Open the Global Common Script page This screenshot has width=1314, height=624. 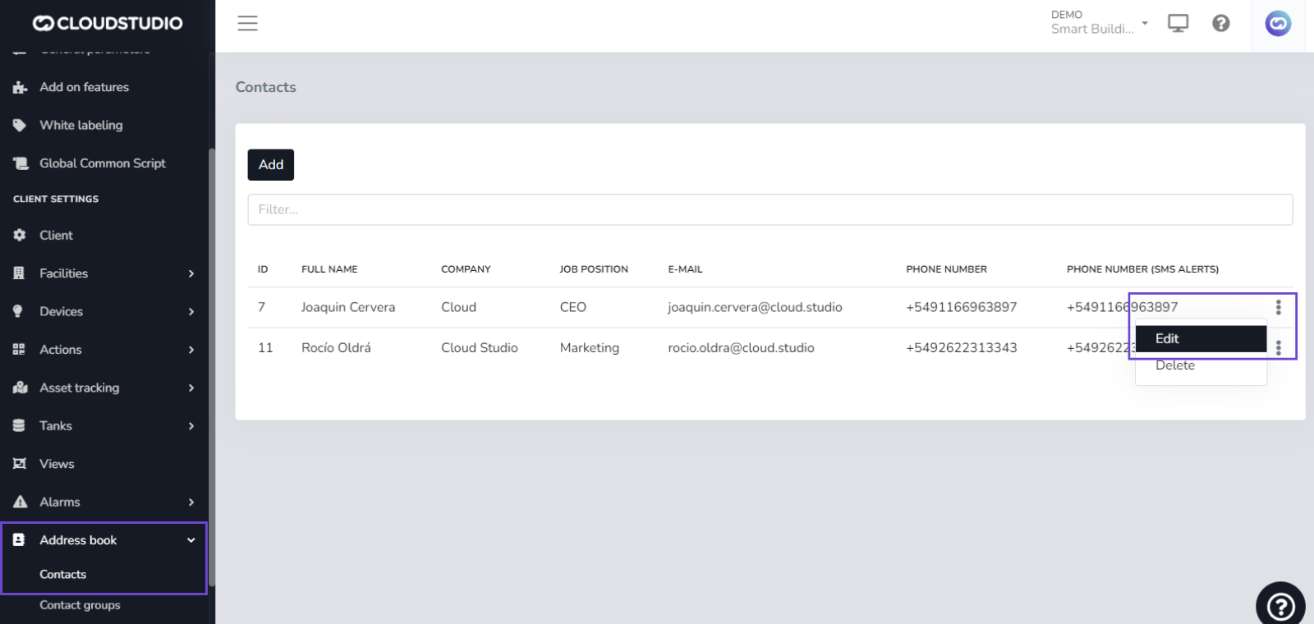(102, 163)
